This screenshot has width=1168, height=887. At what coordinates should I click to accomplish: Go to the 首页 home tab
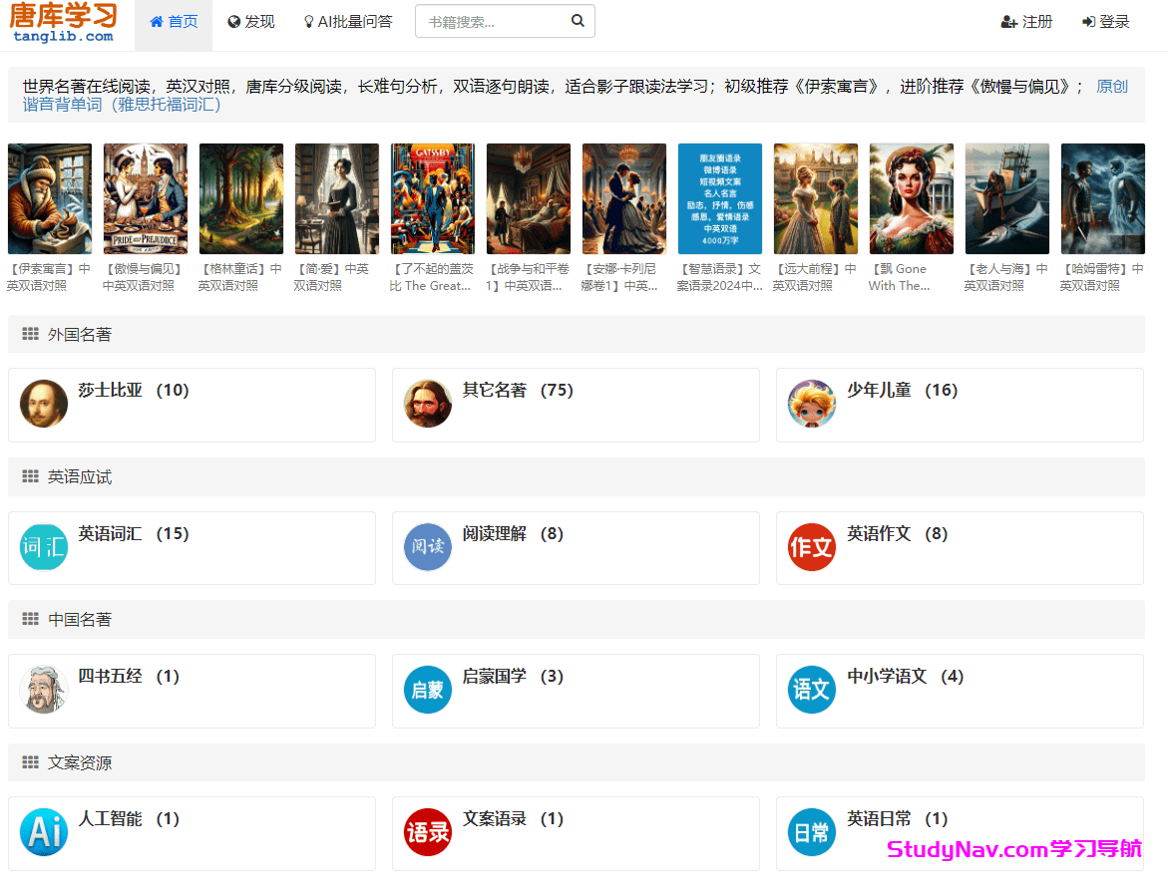174,22
